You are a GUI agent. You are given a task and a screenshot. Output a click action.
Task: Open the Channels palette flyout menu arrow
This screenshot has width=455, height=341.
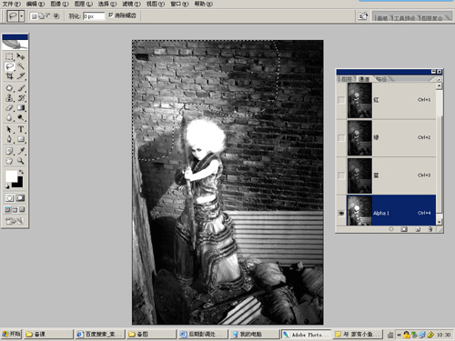pos(439,79)
